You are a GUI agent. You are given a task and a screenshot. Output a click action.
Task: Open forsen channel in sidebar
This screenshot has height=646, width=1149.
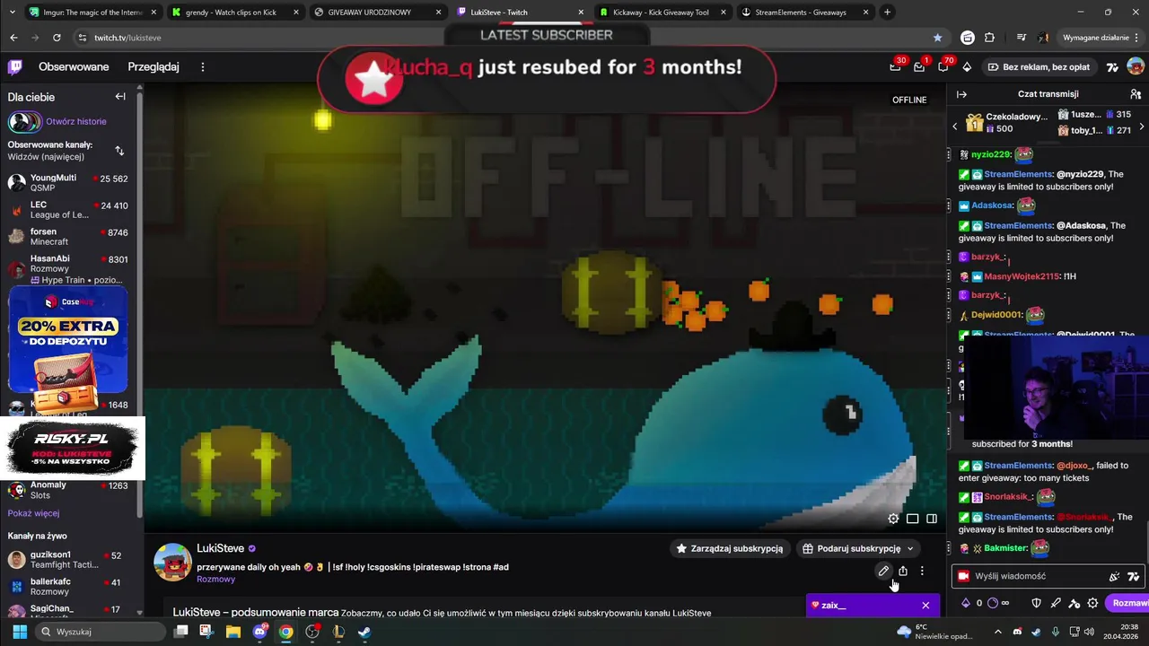68,237
